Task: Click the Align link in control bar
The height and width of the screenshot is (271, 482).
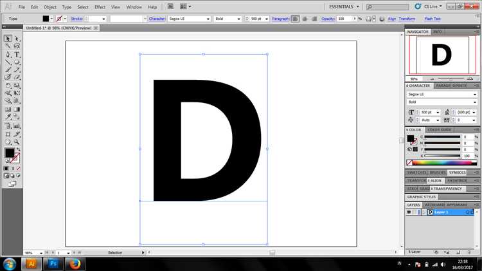Action: [x=391, y=19]
